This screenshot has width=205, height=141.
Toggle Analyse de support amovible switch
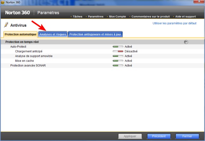pyautogui.click(x=118, y=56)
